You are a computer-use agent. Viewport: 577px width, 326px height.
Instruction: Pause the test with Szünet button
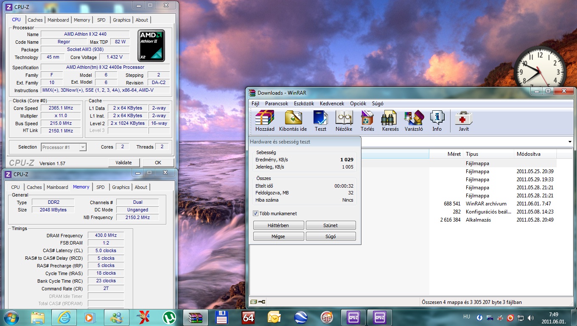point(331,225)
